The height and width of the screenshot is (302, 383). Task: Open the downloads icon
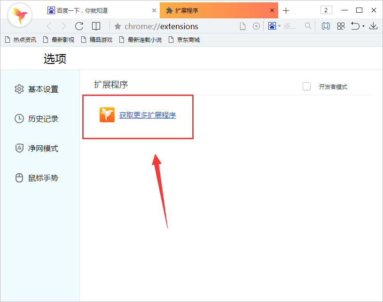pos(373,26)
